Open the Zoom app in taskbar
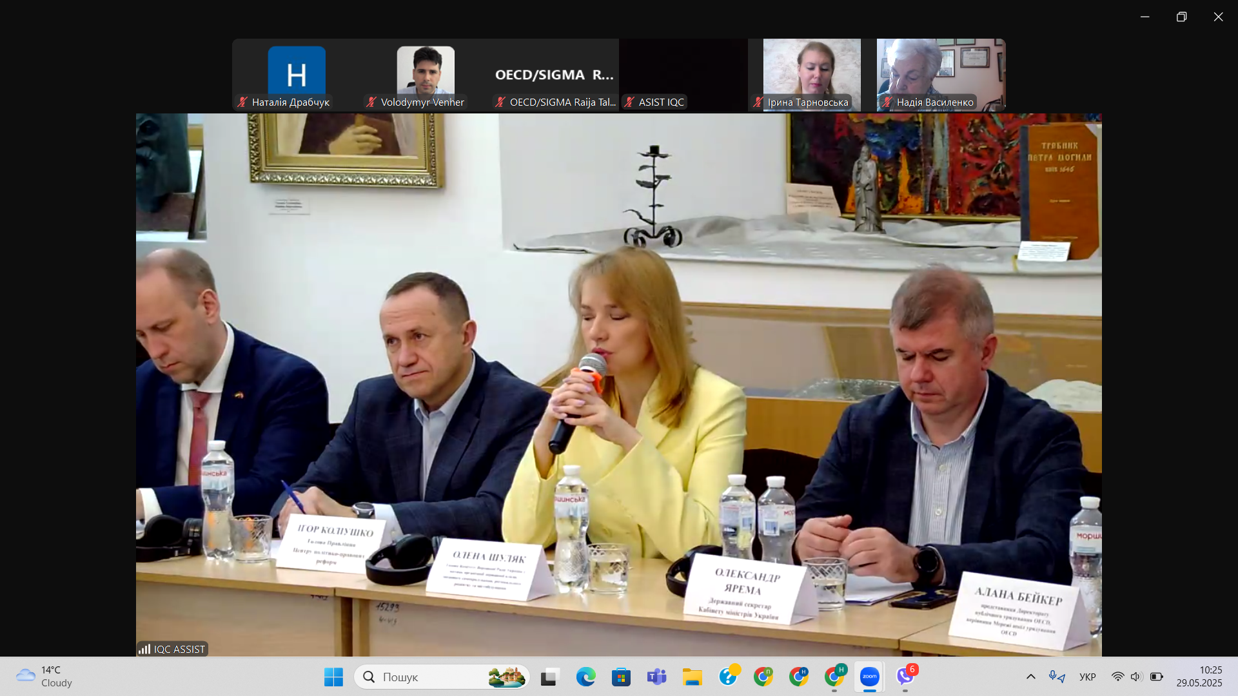1238x696 pixels. point(869,677)
